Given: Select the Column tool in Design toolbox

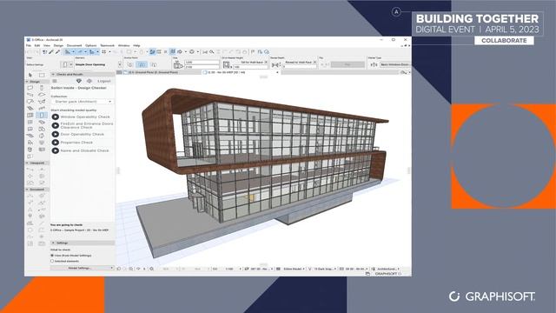Looking at the screenshot, I should (42, 88).
